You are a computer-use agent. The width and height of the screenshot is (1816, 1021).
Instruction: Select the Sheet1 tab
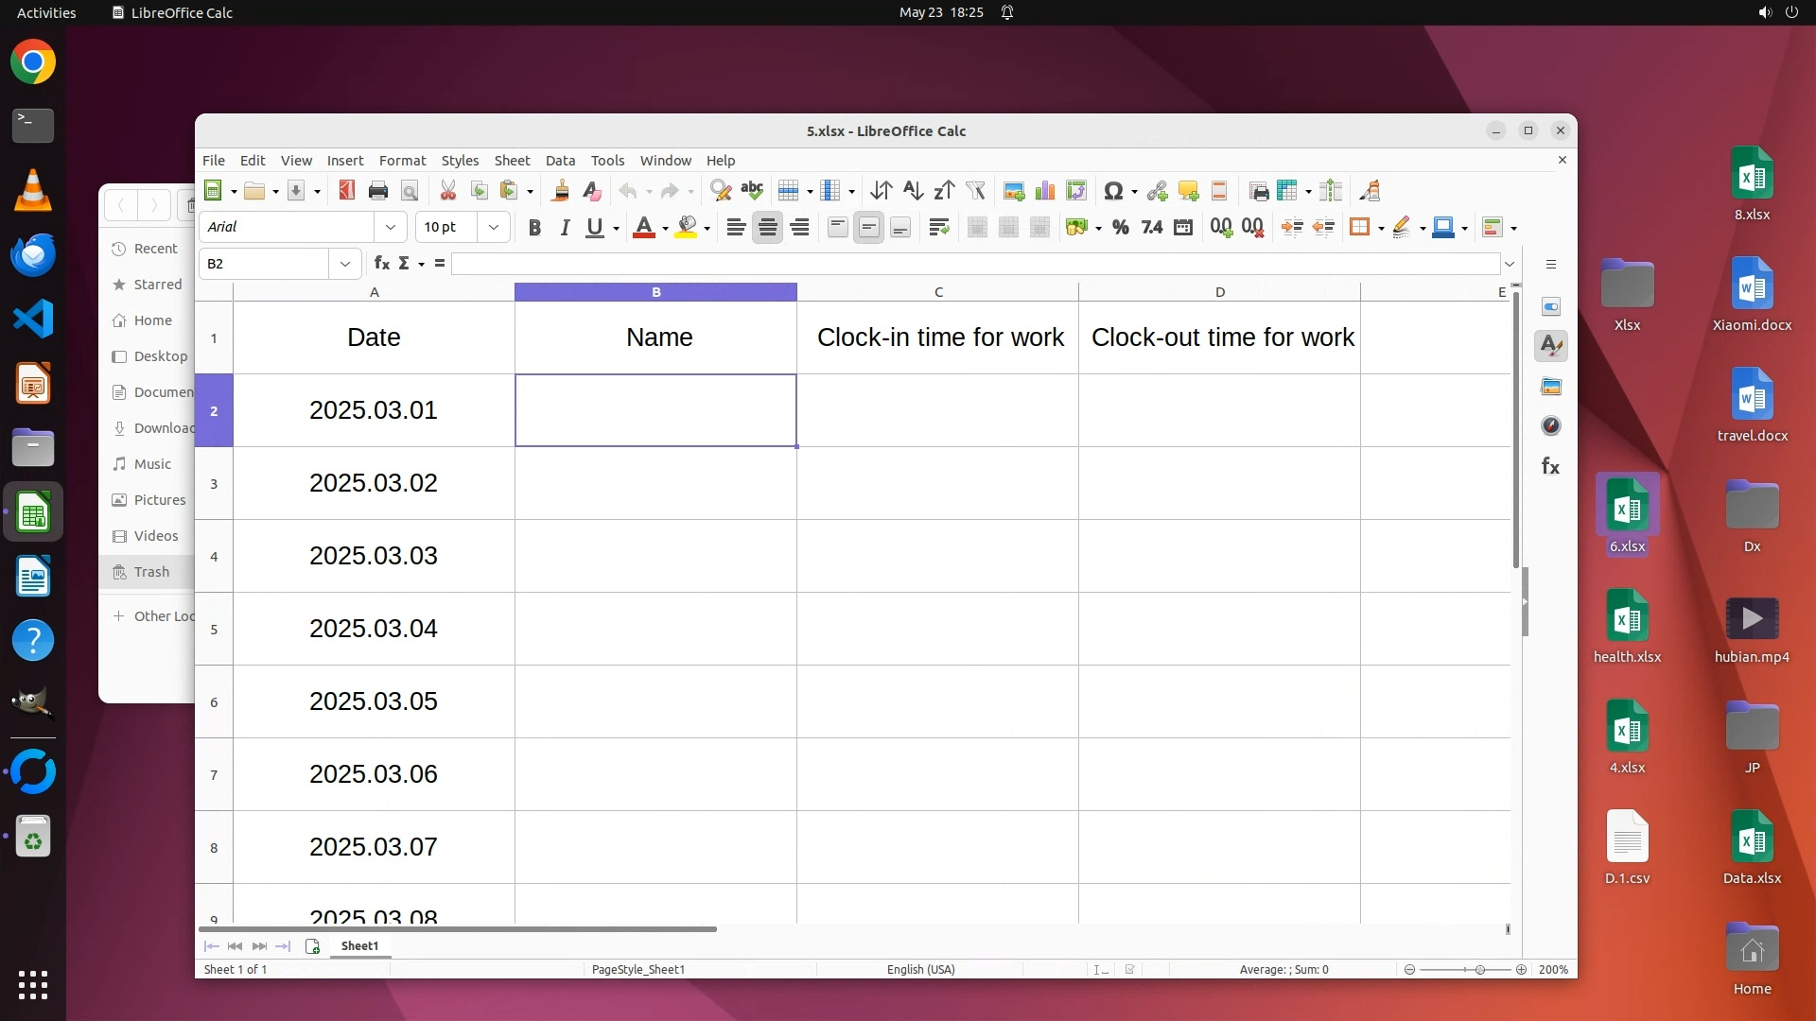pos(359,945)
